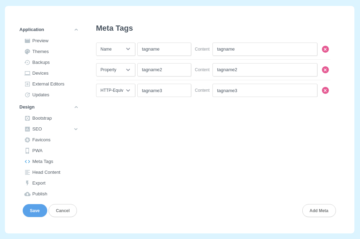
Task: Select Meta Tags in the Design menu
Action: point(43,161)
